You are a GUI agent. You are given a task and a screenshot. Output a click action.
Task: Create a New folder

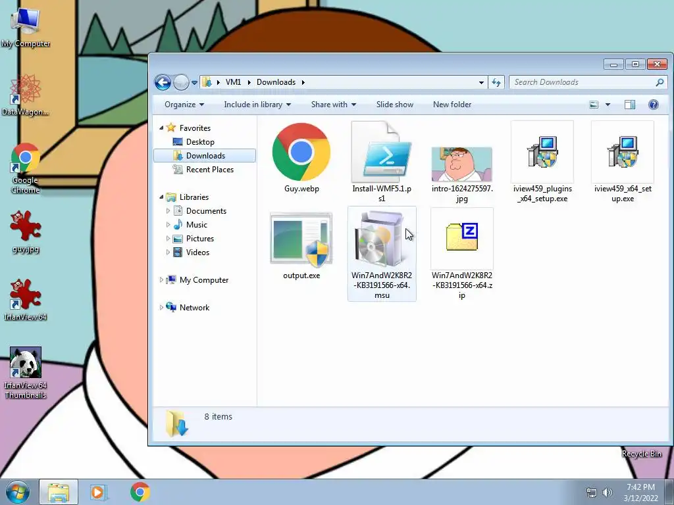pos(452,105)
